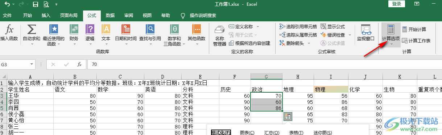Switch to the 审阅 ribbon tab
The image size is (442, 135).
pyautogui.click(x=129, y=16)
